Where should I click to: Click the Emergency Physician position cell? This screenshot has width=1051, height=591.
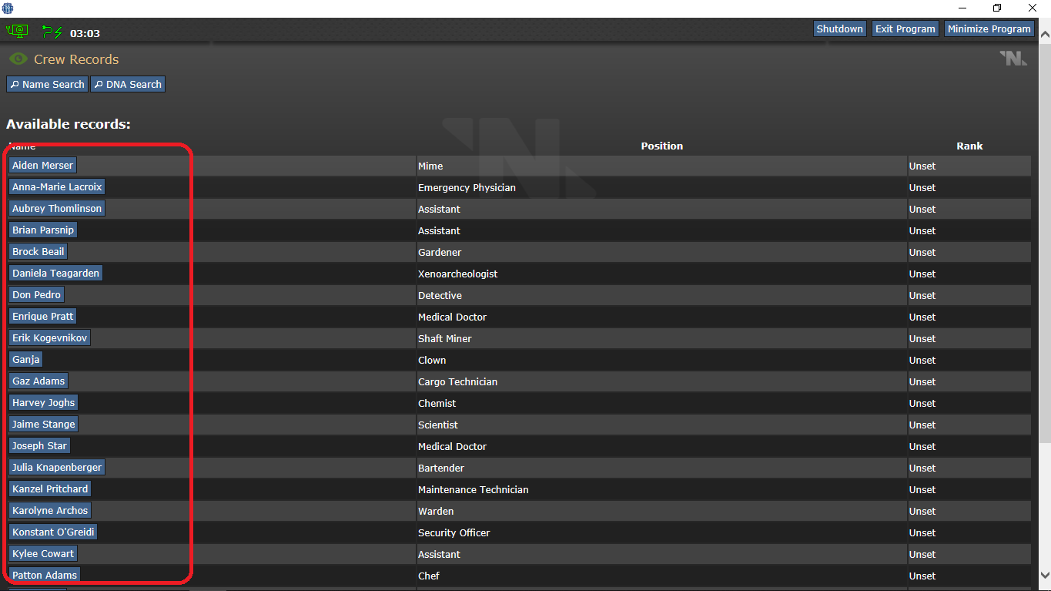point(662,187)
